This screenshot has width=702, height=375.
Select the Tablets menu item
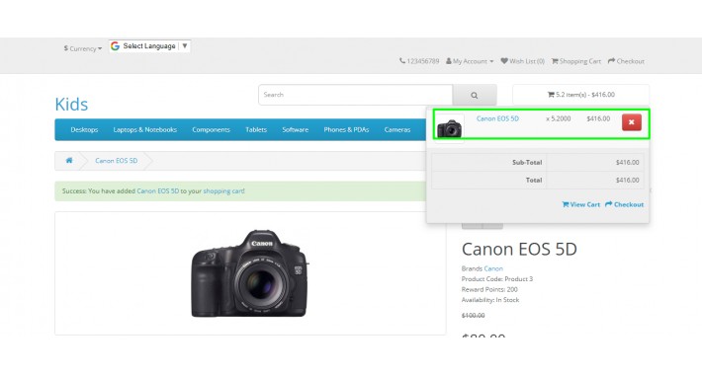coord(256,129)
